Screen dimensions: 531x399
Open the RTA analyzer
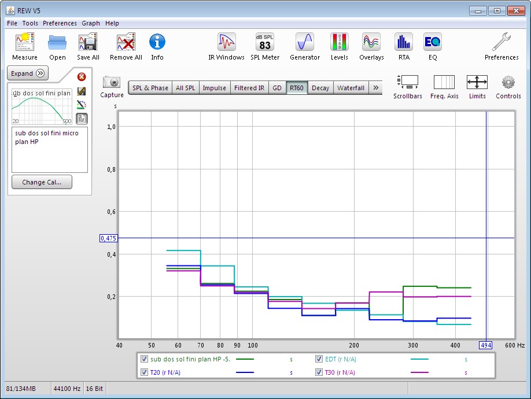pyautogui.click(x=404, y=42)
